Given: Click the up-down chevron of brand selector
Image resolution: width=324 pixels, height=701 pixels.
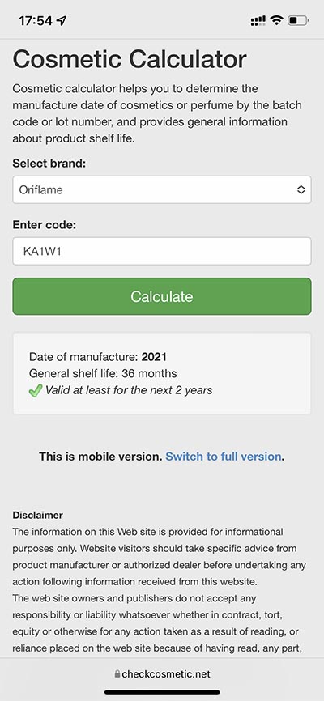Looking at the screenshot, I should click(x=301, y=190).
